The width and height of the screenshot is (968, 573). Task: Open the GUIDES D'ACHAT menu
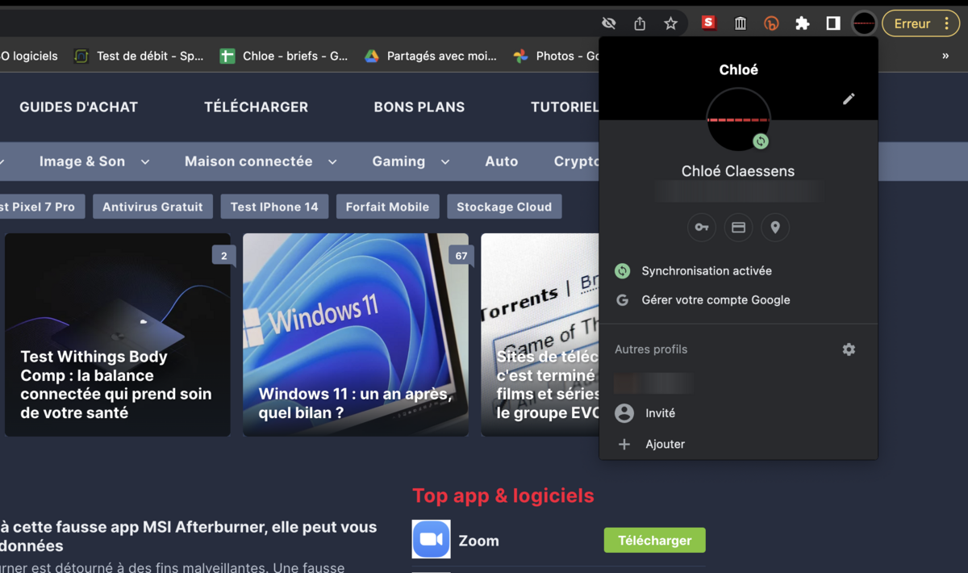79,107
